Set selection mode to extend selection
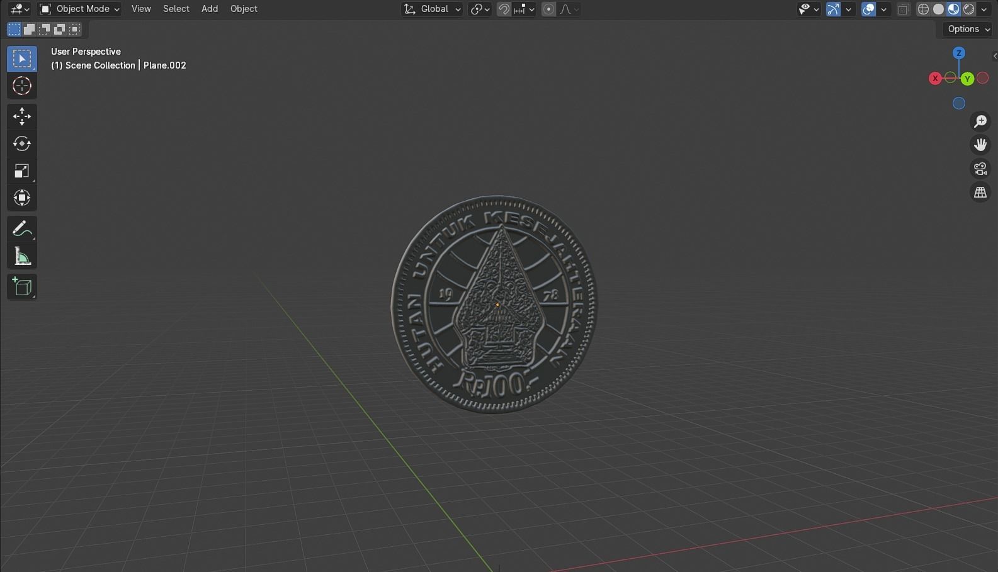The image size is (998, 572). (x=29, y=29)
